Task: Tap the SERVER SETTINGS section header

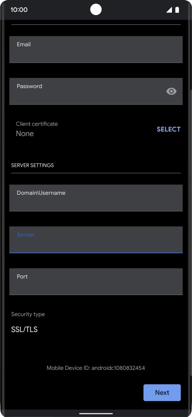Action: pos(32,165)
